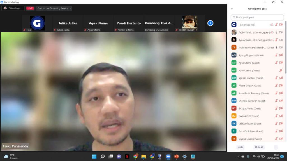Collapse the Participants panel chevron
This screenshot has width=287, height=161.
click(x=231, y=9)
